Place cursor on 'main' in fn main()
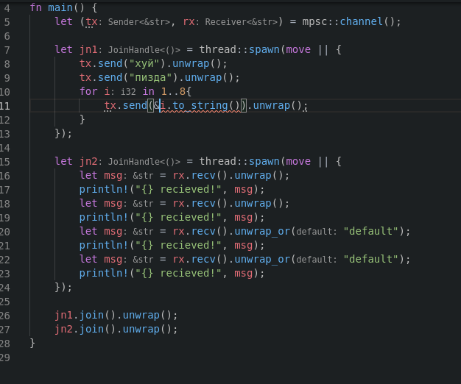 coord(60,7)
